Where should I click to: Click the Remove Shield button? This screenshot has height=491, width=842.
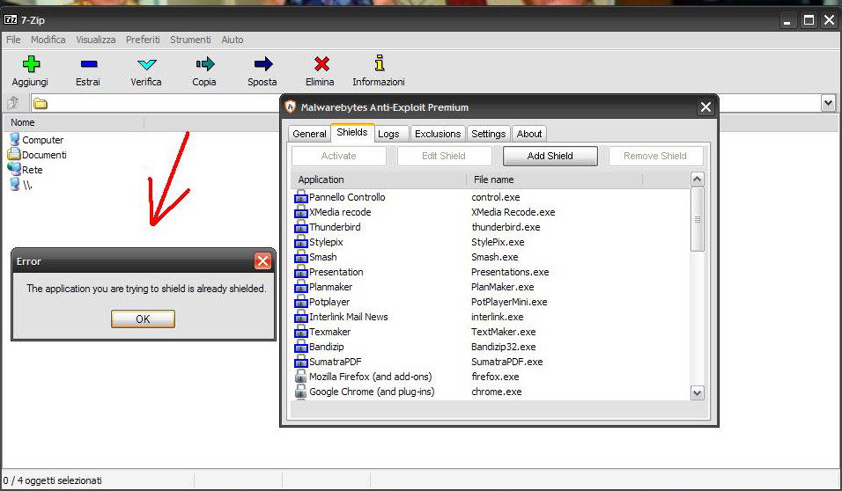pyautogui.click(x=655, y=156)
